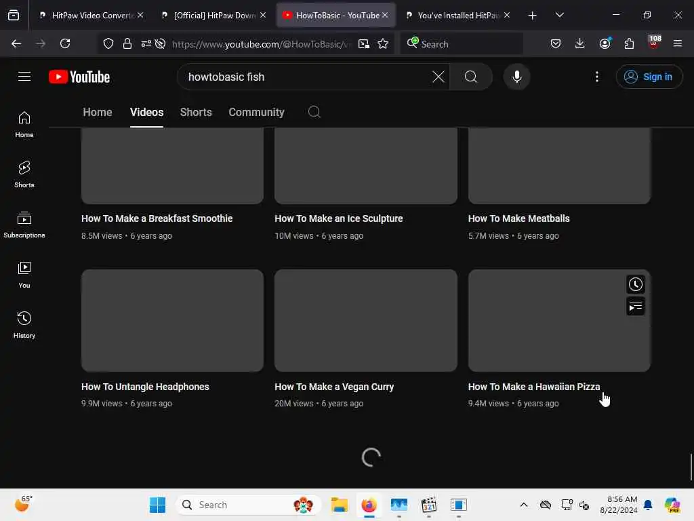694x521 pixels.
Task: Click the extension badge showing 108
Action: click(654, 43)
